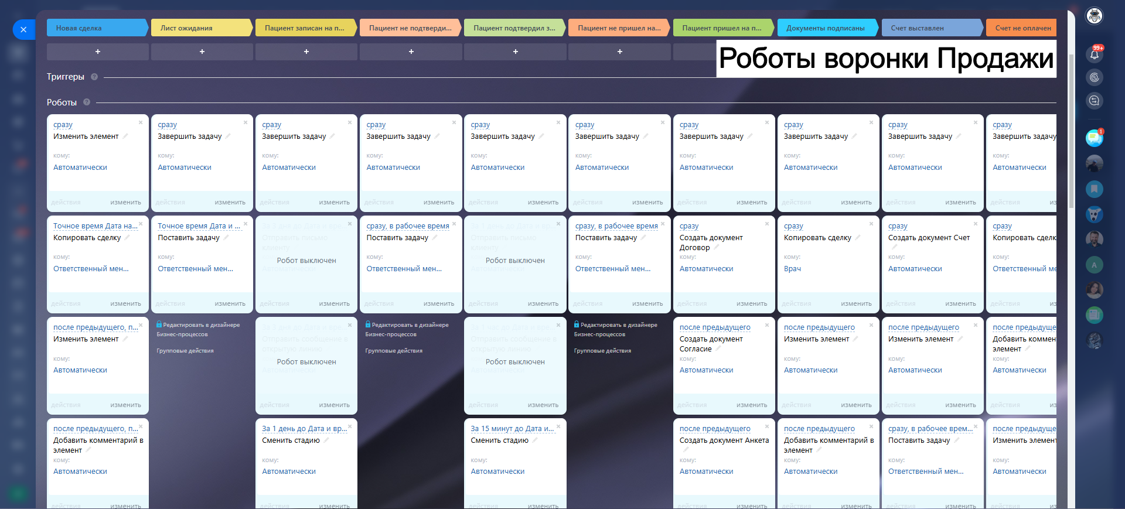Open 'после предыдущего' timing of Создать документ Согласие
1125x509 pixels.
click(x=715, y=327)
